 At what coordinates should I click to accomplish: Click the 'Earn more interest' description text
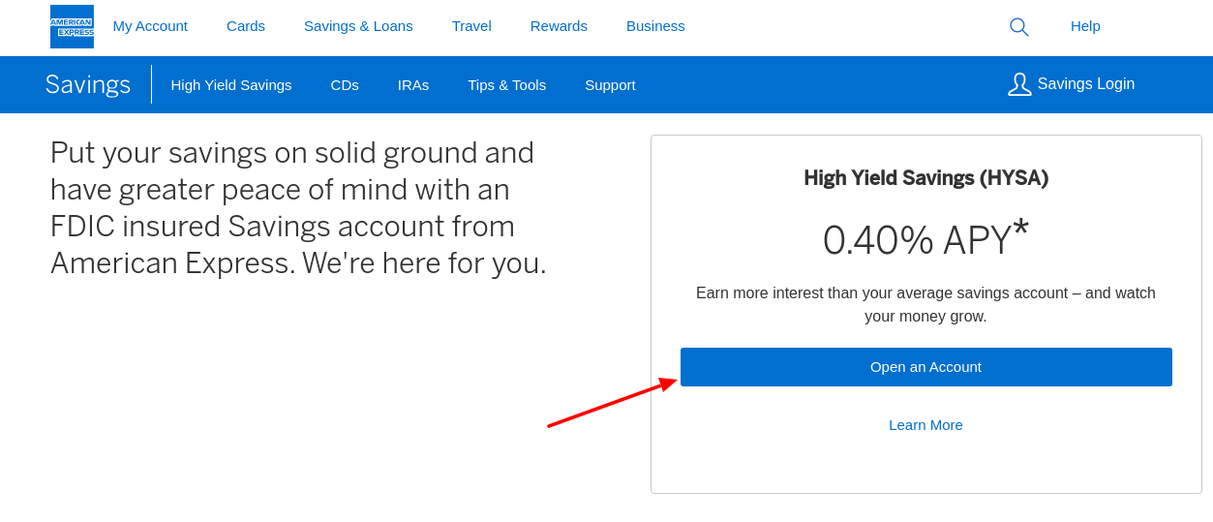[x=926, y=304]
